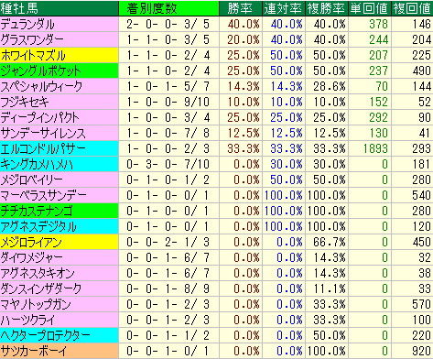Click the 130 単回値 for サンデーサイレンス
This screenshot has width=433, height=359.
point(379,133)
